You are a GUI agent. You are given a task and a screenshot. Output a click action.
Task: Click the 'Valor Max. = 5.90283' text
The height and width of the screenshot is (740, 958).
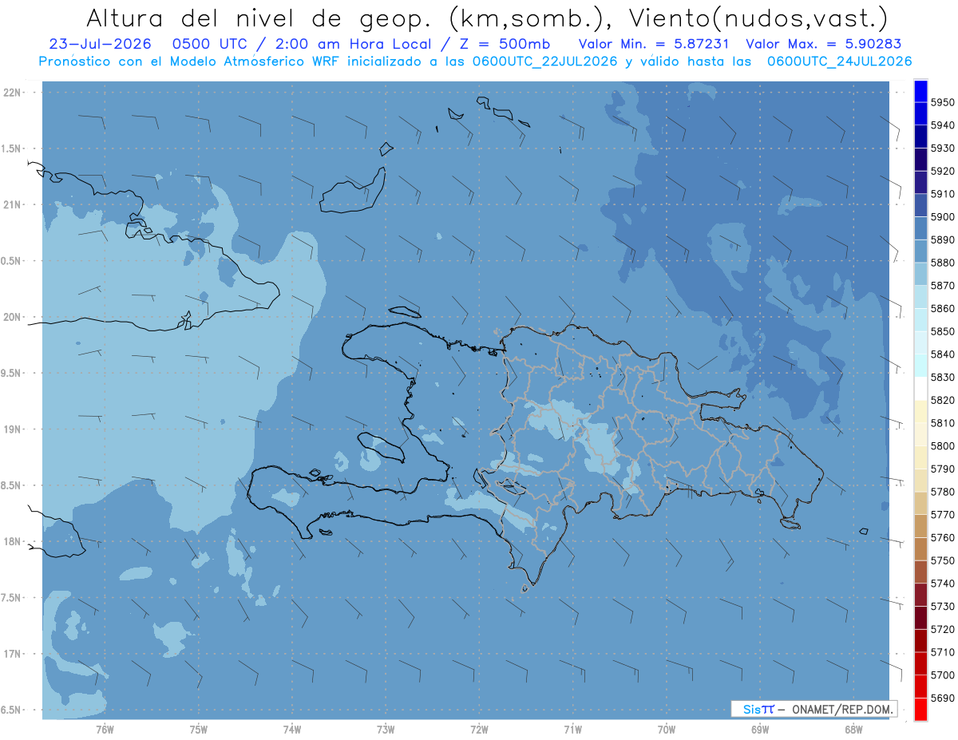pyautogui.click(x=824, y=44)
